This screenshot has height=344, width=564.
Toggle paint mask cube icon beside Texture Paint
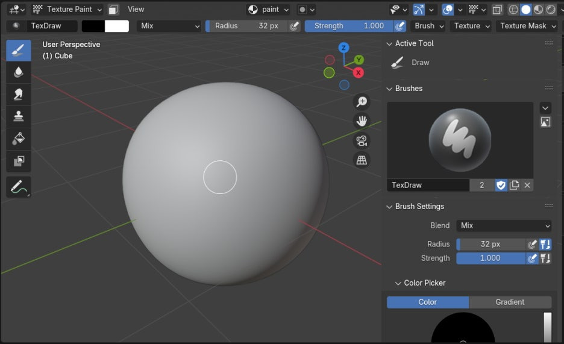[x=113, y=10]
